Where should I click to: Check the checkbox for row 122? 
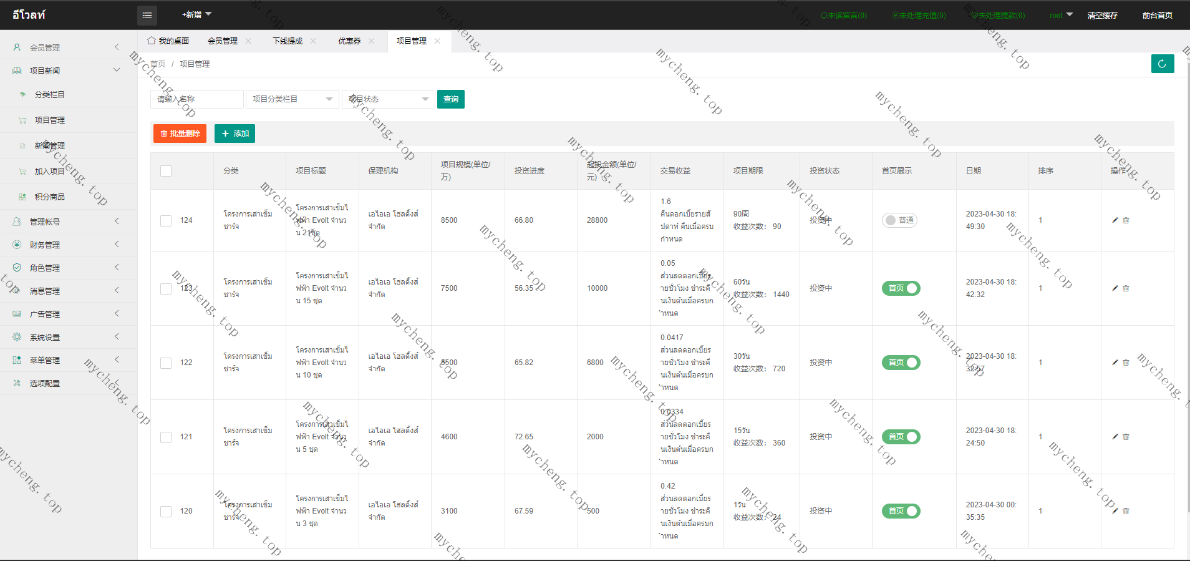166,363
